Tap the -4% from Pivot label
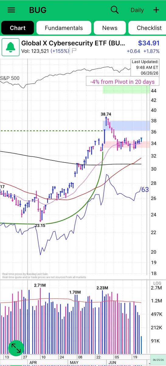This screenshot has height=366, width=166. pos(122,81)
